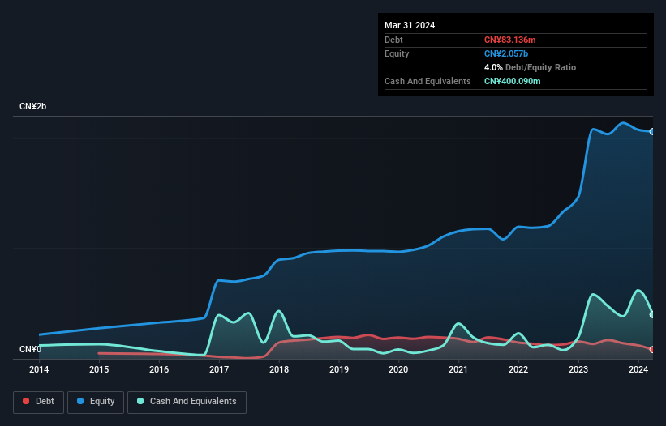Click the 2017 x-axis label
666x426 pixels.
(x=219, y=369)
